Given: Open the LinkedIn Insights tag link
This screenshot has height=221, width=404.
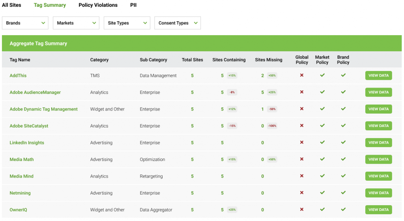Looking at the screenshot, I should click(x=27, y=143).
